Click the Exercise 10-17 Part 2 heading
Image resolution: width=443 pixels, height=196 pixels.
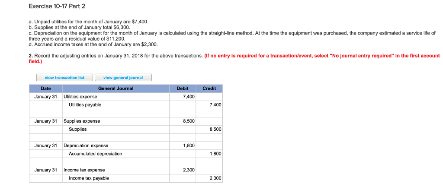(57, 6)
